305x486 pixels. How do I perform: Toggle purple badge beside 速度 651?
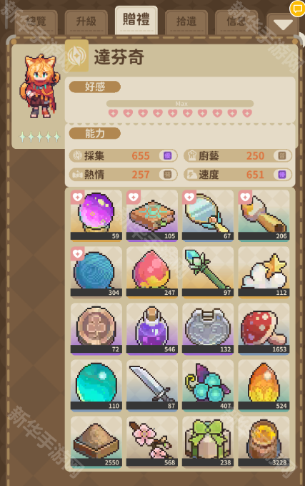pyautogui.click(x=282, y=175)
